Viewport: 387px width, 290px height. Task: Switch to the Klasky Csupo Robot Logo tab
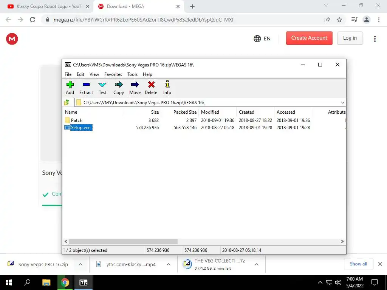pos(47,6)
